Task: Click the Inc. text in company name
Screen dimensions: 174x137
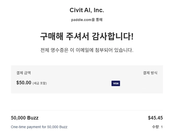Action: pos(99,10)
